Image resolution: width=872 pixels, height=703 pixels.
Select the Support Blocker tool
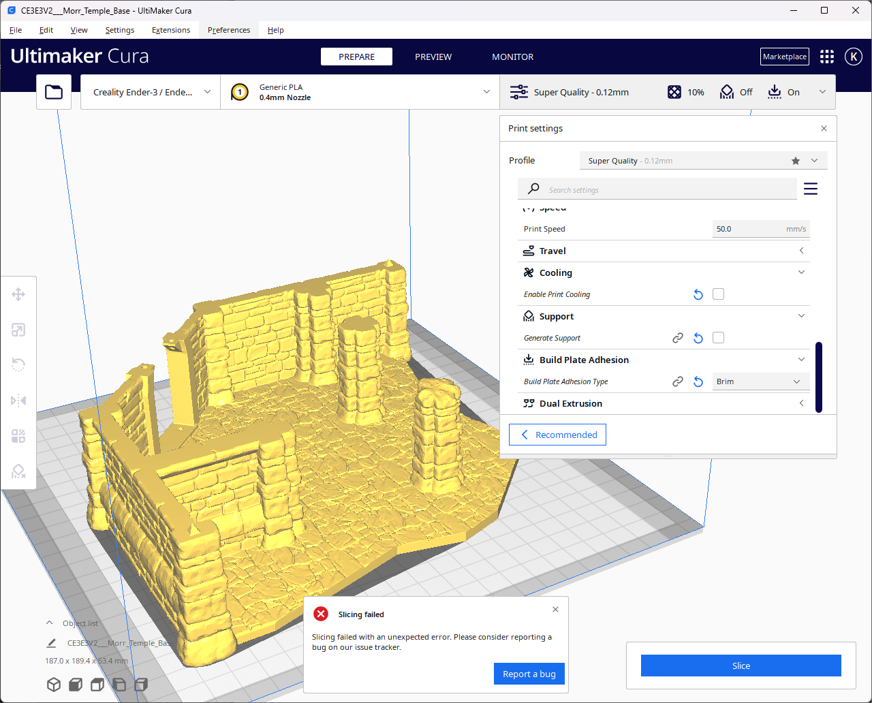(18, 471)
